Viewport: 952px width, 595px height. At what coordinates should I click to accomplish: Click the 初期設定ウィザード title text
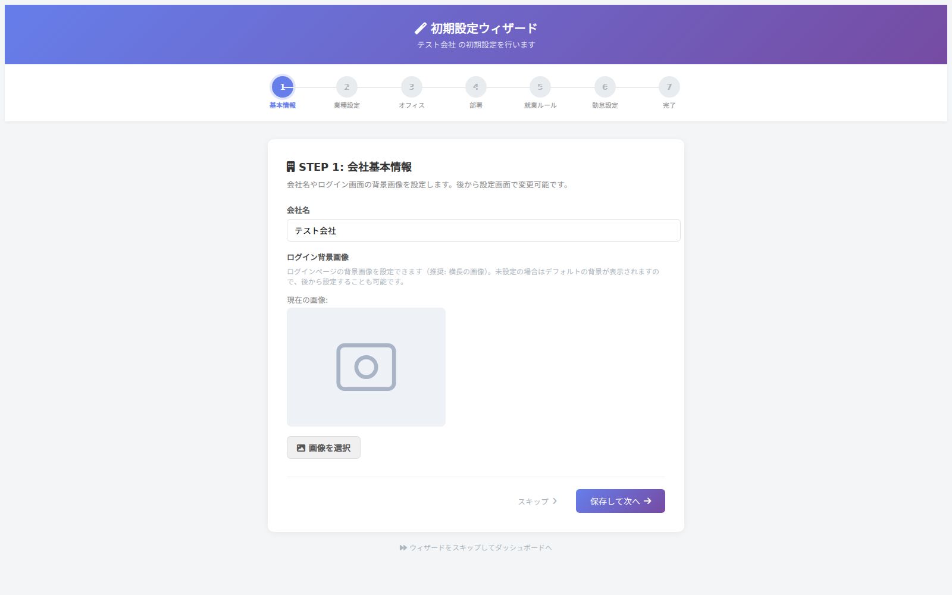click(x=484, y=28)
